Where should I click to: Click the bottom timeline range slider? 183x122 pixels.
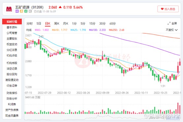pos(102,117)
